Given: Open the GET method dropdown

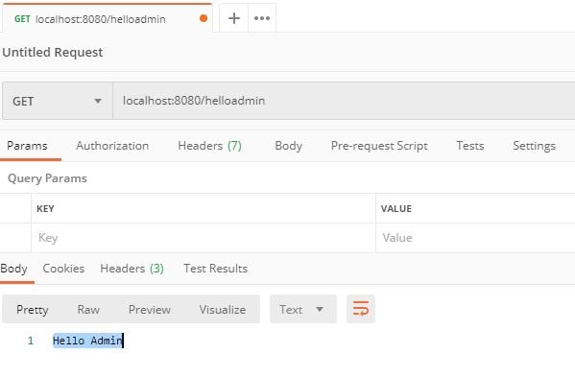Looking at the screenshot, I should [x=58, y=101].
